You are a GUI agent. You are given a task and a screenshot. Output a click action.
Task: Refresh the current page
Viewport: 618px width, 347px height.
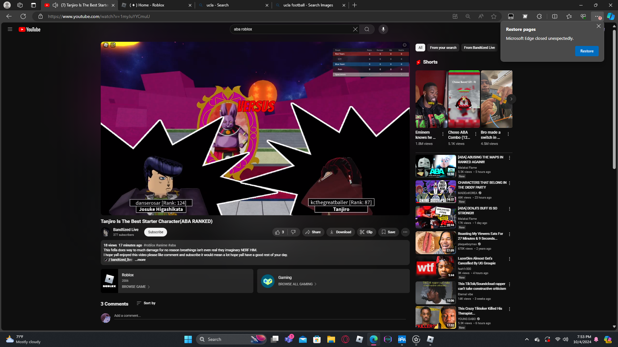[x=23, y=16]
